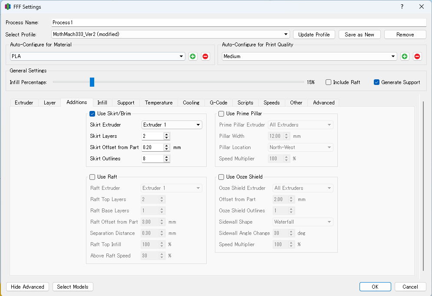Open the Prime Pillar Extruder dropdown

coord(300,125)
